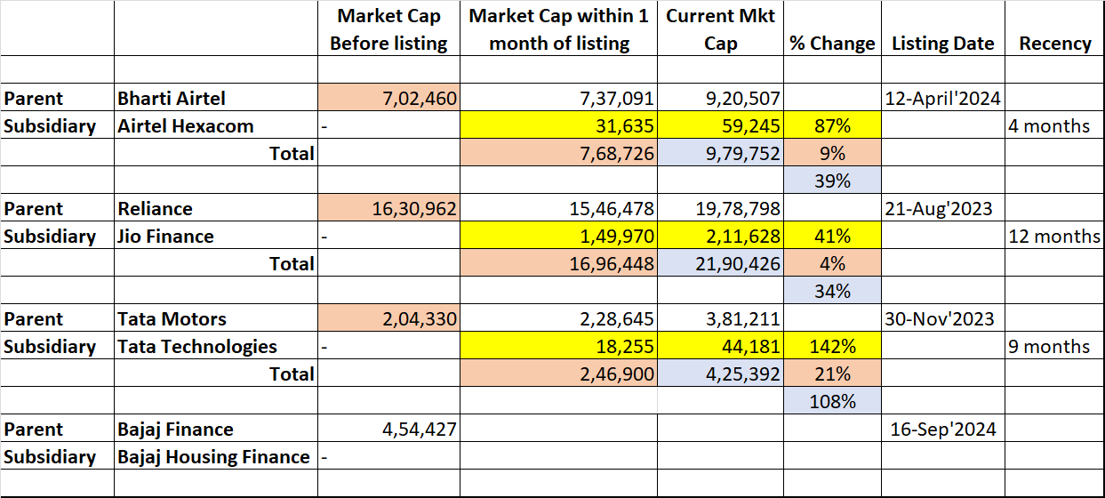The image size is (1105, 498).
Task: Select Jio Finance's 2,11,628 current cap cell
Action: [x=720, y=237]
